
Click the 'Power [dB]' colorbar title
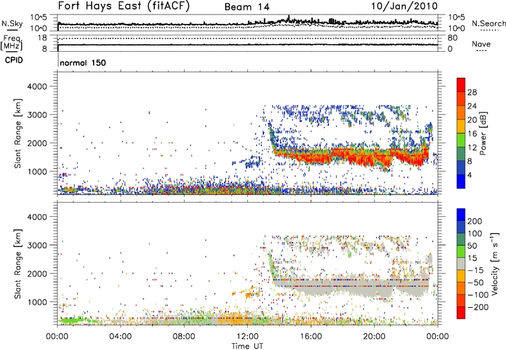483,133
